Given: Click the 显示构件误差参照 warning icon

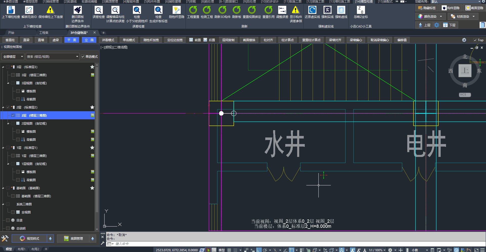Looking at the screenshot, I should (295, 10).
